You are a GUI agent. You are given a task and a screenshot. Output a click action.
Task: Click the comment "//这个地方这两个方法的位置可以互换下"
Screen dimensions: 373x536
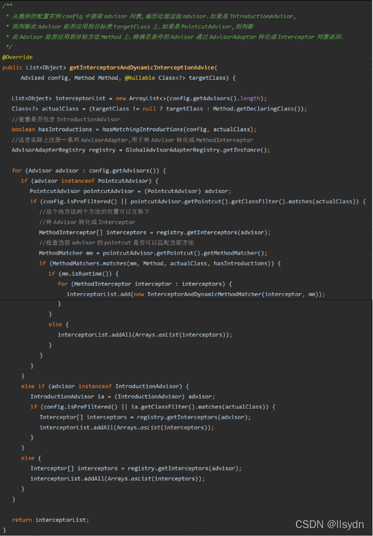click(x=95, y=212)
